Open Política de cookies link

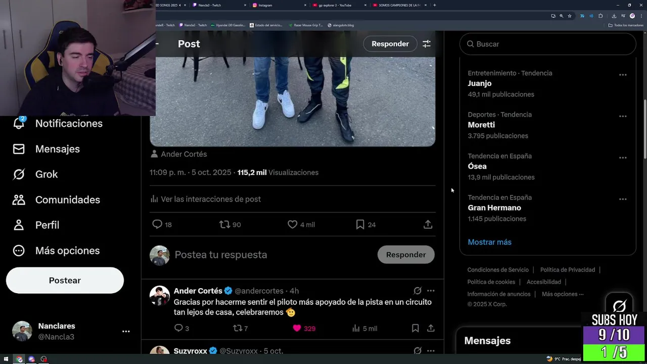[x=491, y=282]
